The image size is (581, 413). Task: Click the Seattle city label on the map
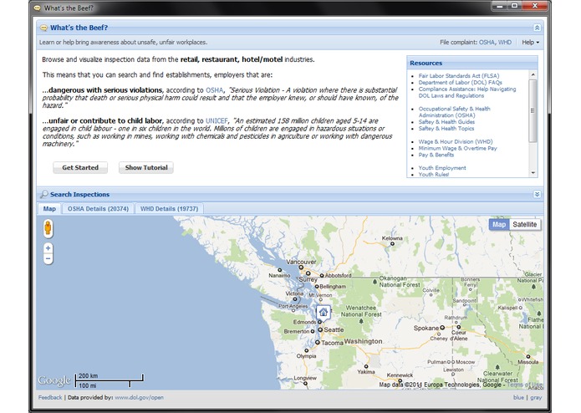(x=334, y=329)
